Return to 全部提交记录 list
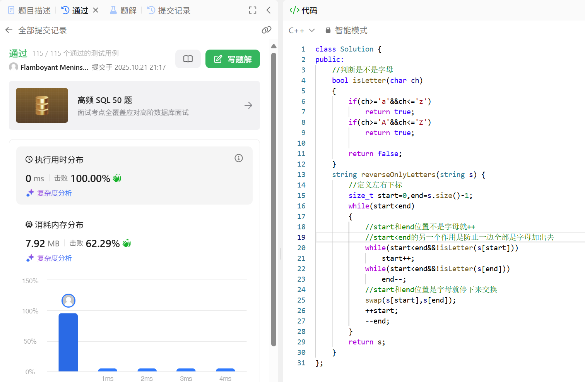Viewport: 585px width, 382px height. pyautogui.click(x=43, y=30)
